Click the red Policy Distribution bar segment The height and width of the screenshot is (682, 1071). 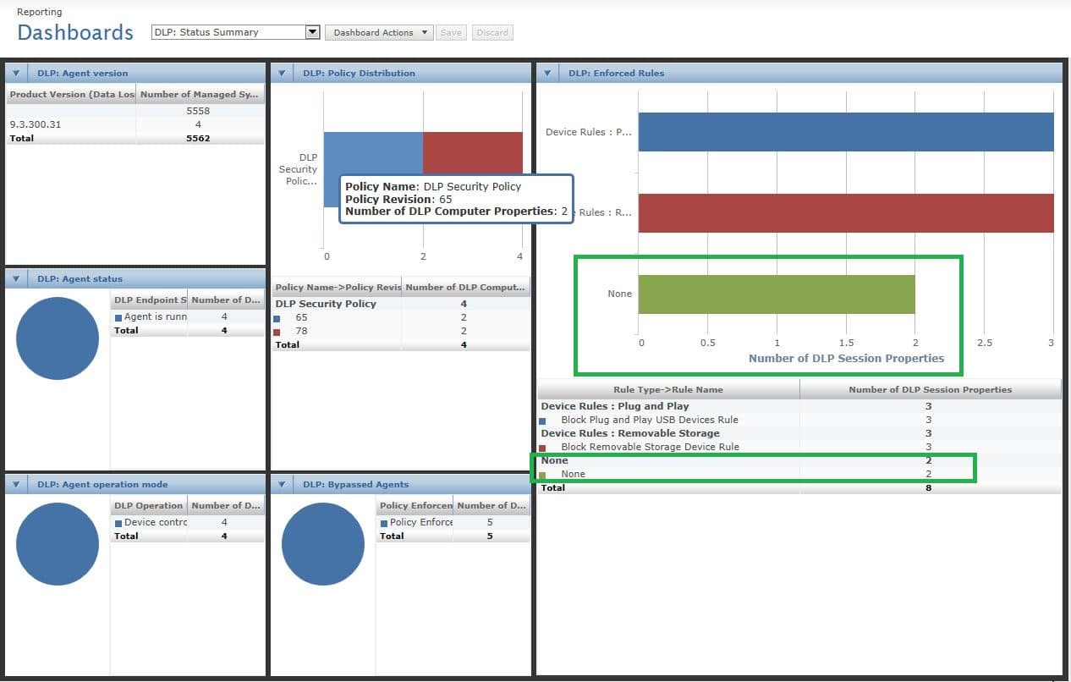[473, 154]
